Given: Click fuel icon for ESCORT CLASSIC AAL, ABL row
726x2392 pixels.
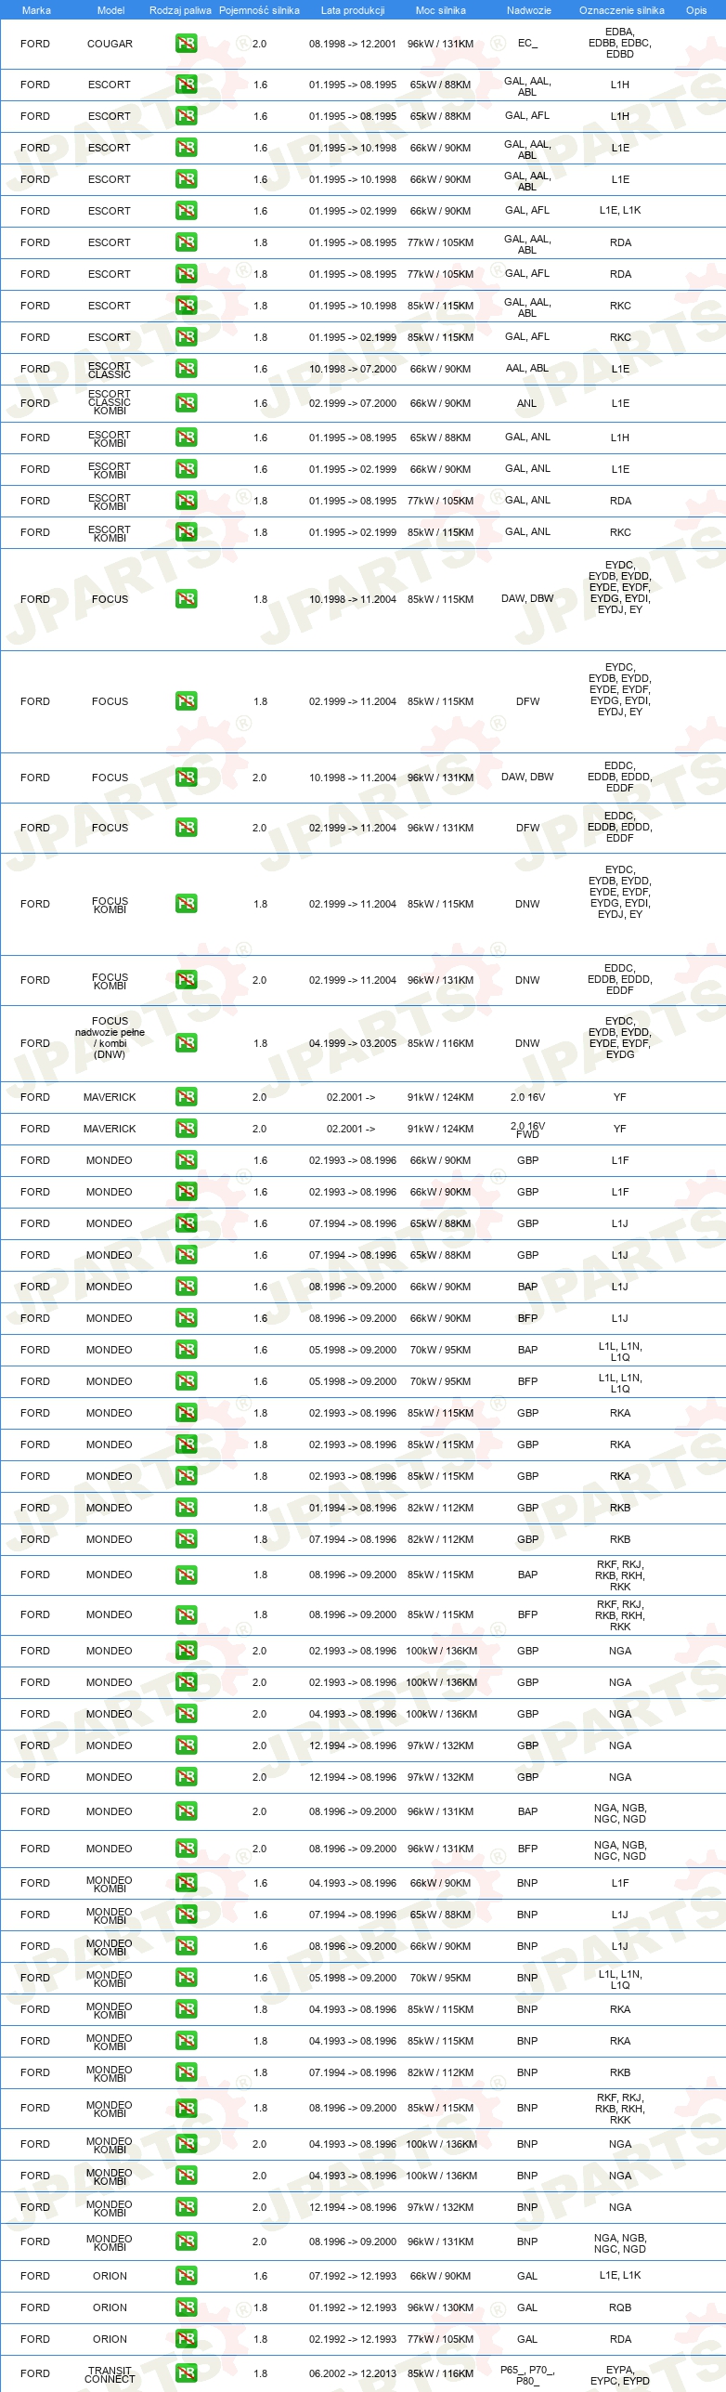Looking at the screenshot, I should pyautogui.click(x=186, y=369).
